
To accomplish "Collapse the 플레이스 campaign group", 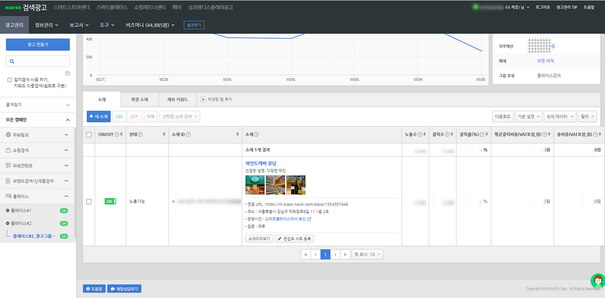I will (66, 196).
